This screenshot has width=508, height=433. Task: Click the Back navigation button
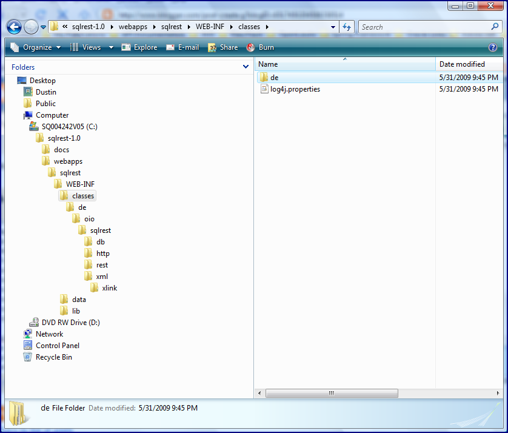click(x=13, y=27)
